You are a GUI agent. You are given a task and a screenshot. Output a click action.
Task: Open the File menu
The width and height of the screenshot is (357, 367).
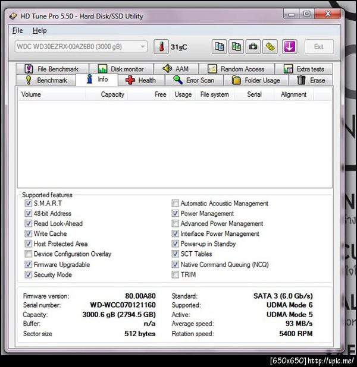(x=17, y=30)
